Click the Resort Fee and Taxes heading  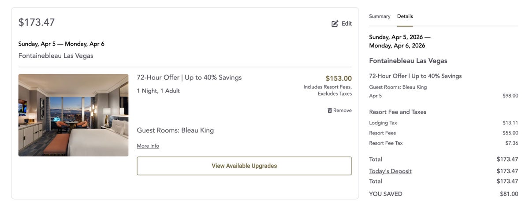(397, 112)
